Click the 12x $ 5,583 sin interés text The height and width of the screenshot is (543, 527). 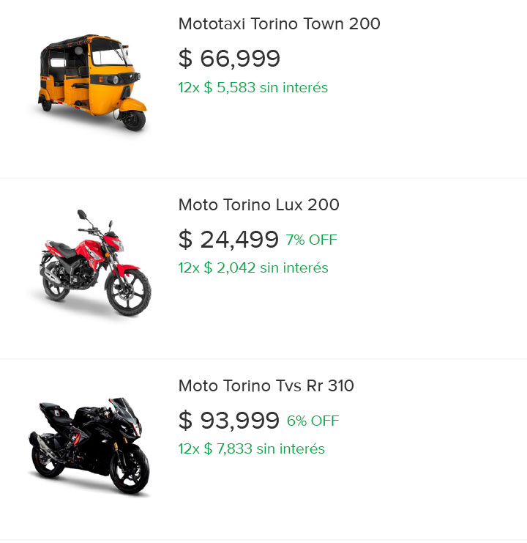(x=253, y=87)
